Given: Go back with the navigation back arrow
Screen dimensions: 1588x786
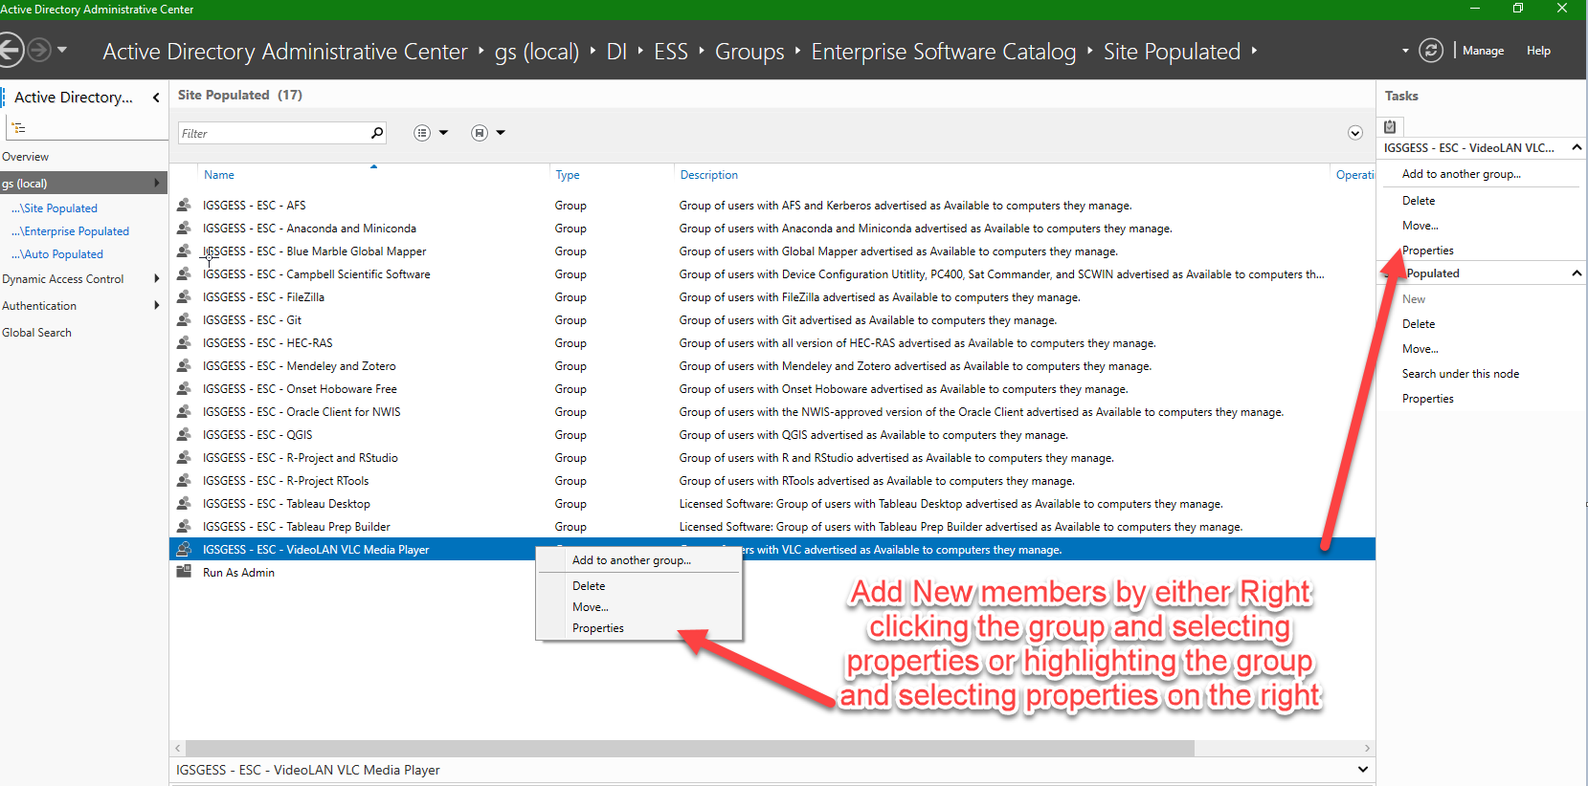Looking at the screenshot, I should point(10,50).
